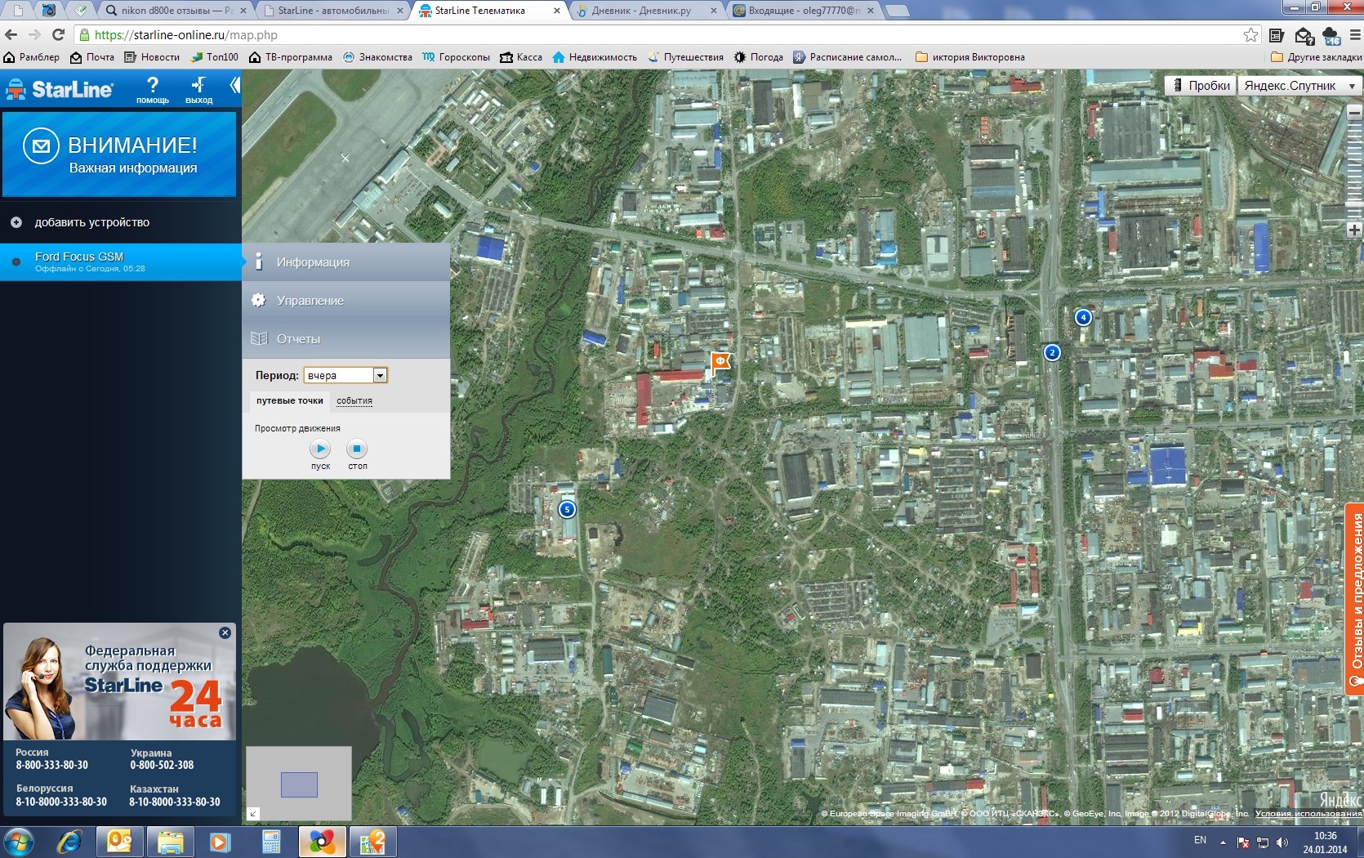Toggle Пробки traffic layer on map
1364x858 pixels.
tap(1201, 86)
